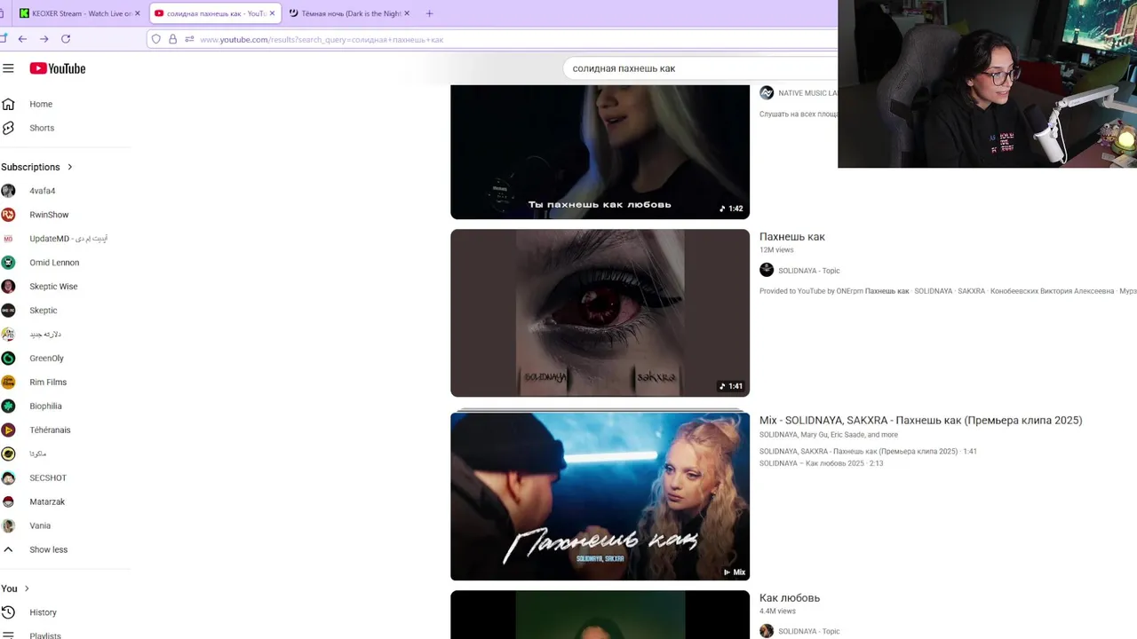Open the UpdateMD channel subscription
The height and width of the screenshot is (639, 1137).
tap(68, 239)
